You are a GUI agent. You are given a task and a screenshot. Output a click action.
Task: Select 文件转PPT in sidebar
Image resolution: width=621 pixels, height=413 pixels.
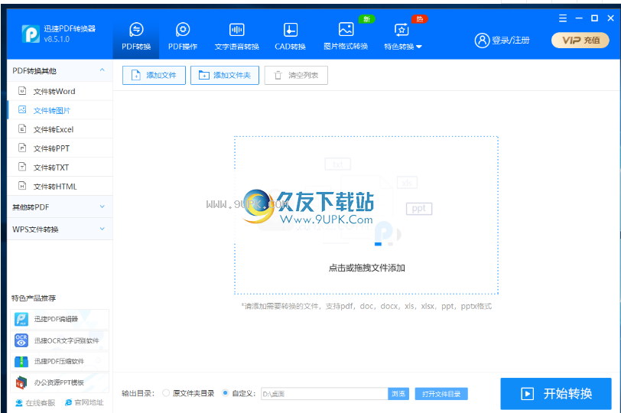tap(60, 148)
